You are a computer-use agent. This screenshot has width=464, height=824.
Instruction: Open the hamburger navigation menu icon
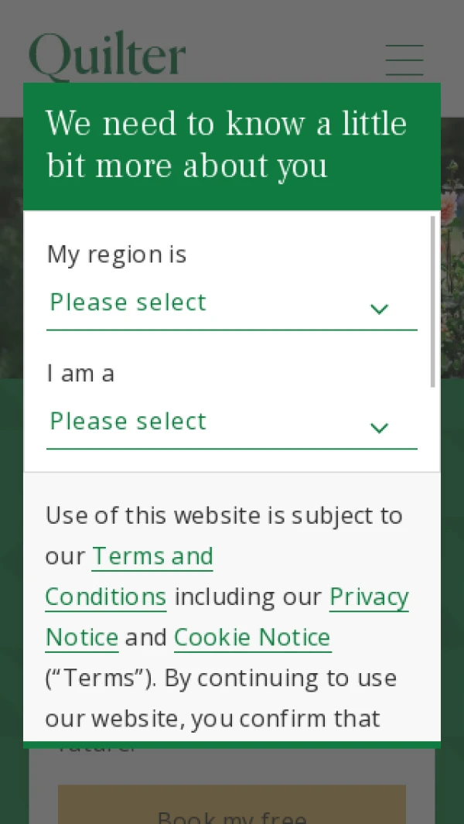tap(404, 60)
